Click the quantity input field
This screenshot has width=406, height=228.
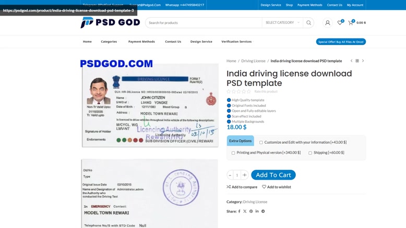pos(237,175)
